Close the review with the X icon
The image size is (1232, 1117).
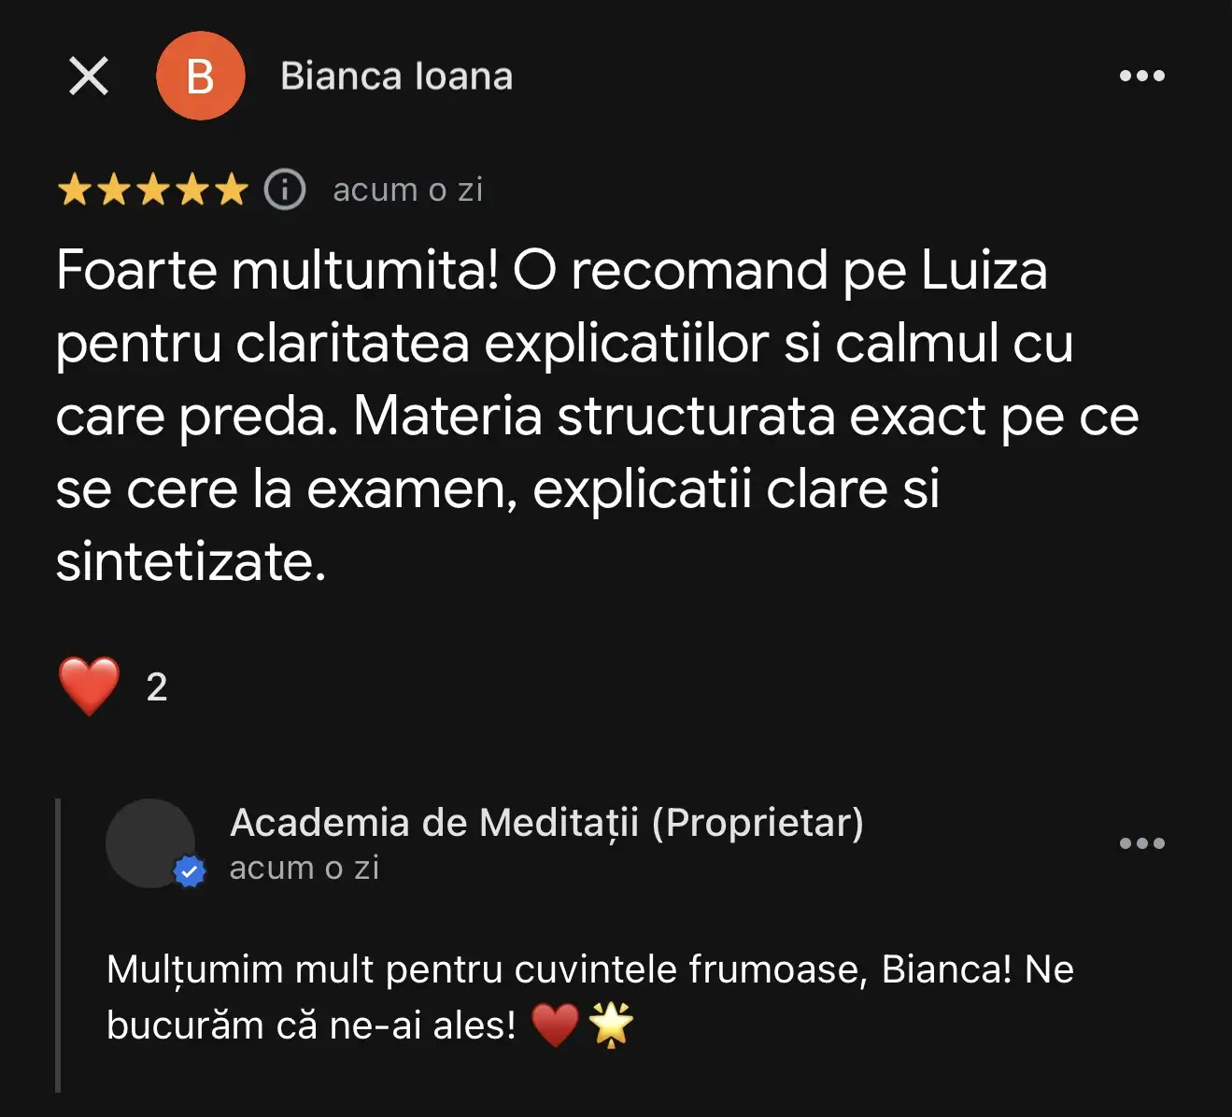click(x=89, y=76)
